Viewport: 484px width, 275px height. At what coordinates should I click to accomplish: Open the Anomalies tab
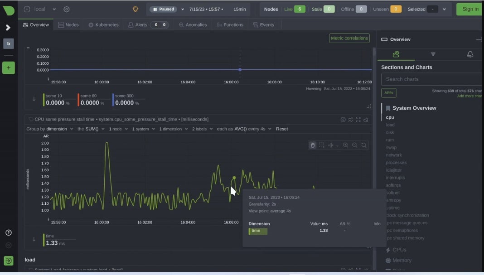click(x=193, y=25)
